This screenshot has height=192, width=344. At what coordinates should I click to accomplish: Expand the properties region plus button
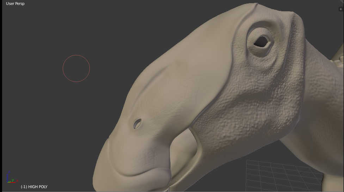pos(341,9)
